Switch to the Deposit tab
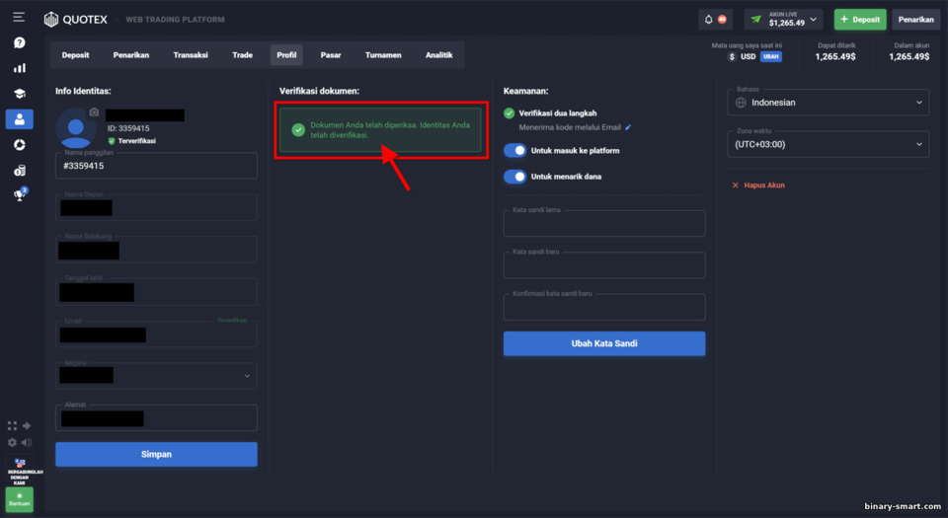The image size is (948, 518). 75,55
